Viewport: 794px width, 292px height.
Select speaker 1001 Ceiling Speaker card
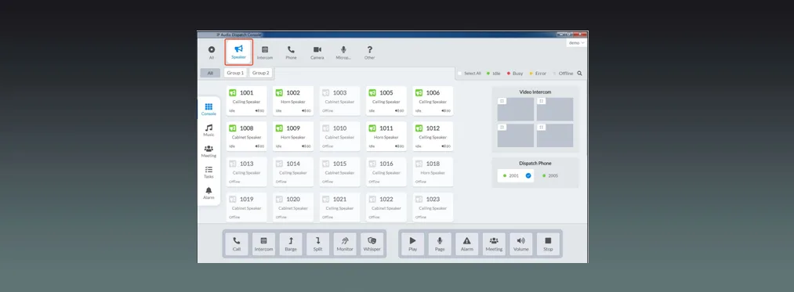pyautogui.click(x=247, y=101)
